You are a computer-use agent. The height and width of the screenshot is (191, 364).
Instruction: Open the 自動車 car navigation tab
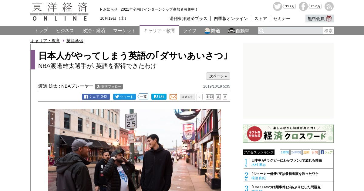pos(239,31)
